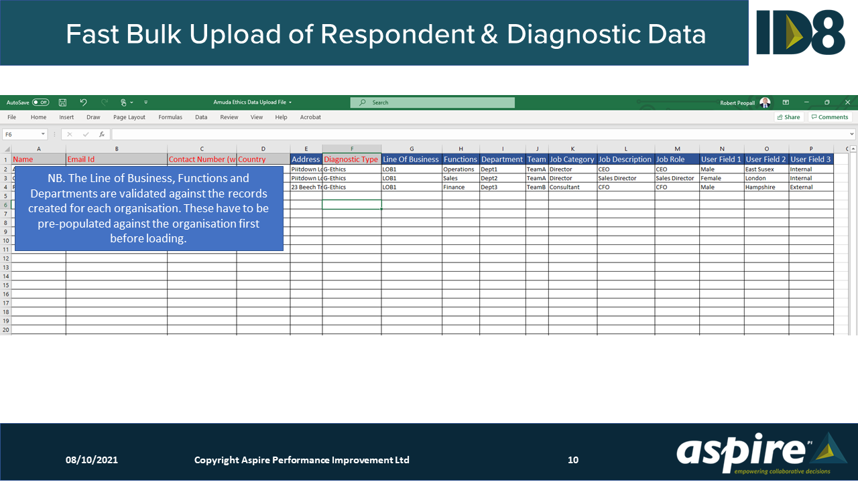Open the Touch/Mouse Mode dropdown arrow
858x482 pixels.
pyautogui.click(x=131, y=102)
